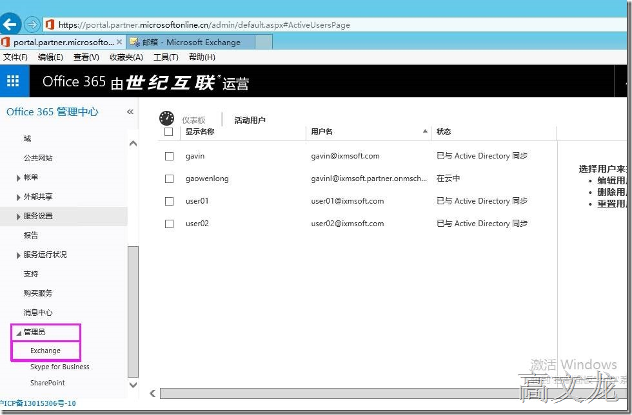The image size is (632, 415).
Task: Expand the 服务设置 navigation item
Action: click(x=18, y=217)
